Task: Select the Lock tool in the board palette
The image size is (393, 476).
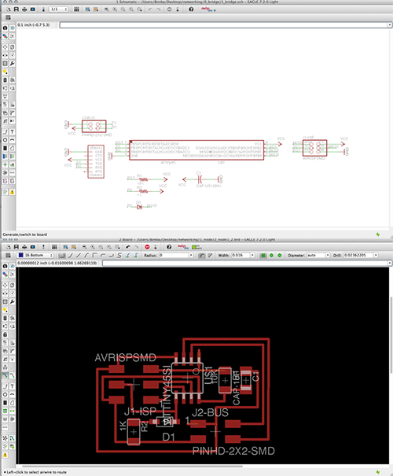Action: pos(6,334)
